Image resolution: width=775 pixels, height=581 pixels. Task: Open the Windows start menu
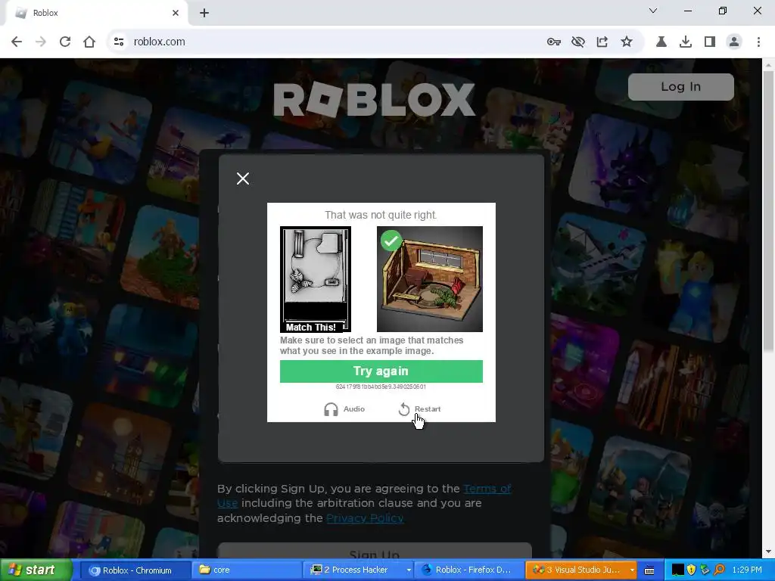[x=36, y=570]
